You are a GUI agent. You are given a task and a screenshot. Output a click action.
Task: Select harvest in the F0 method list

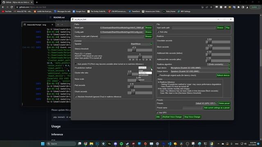[145, 80]
